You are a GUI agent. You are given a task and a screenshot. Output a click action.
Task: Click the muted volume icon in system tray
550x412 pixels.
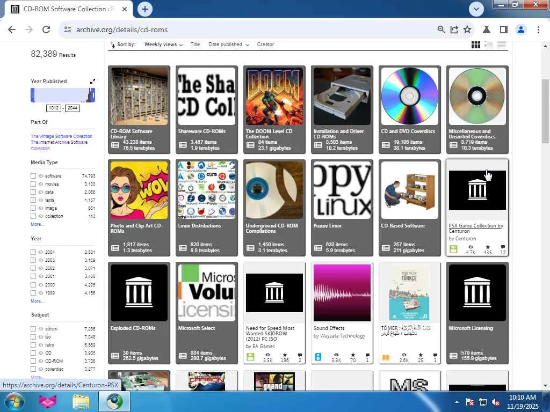tap(496, 402)
